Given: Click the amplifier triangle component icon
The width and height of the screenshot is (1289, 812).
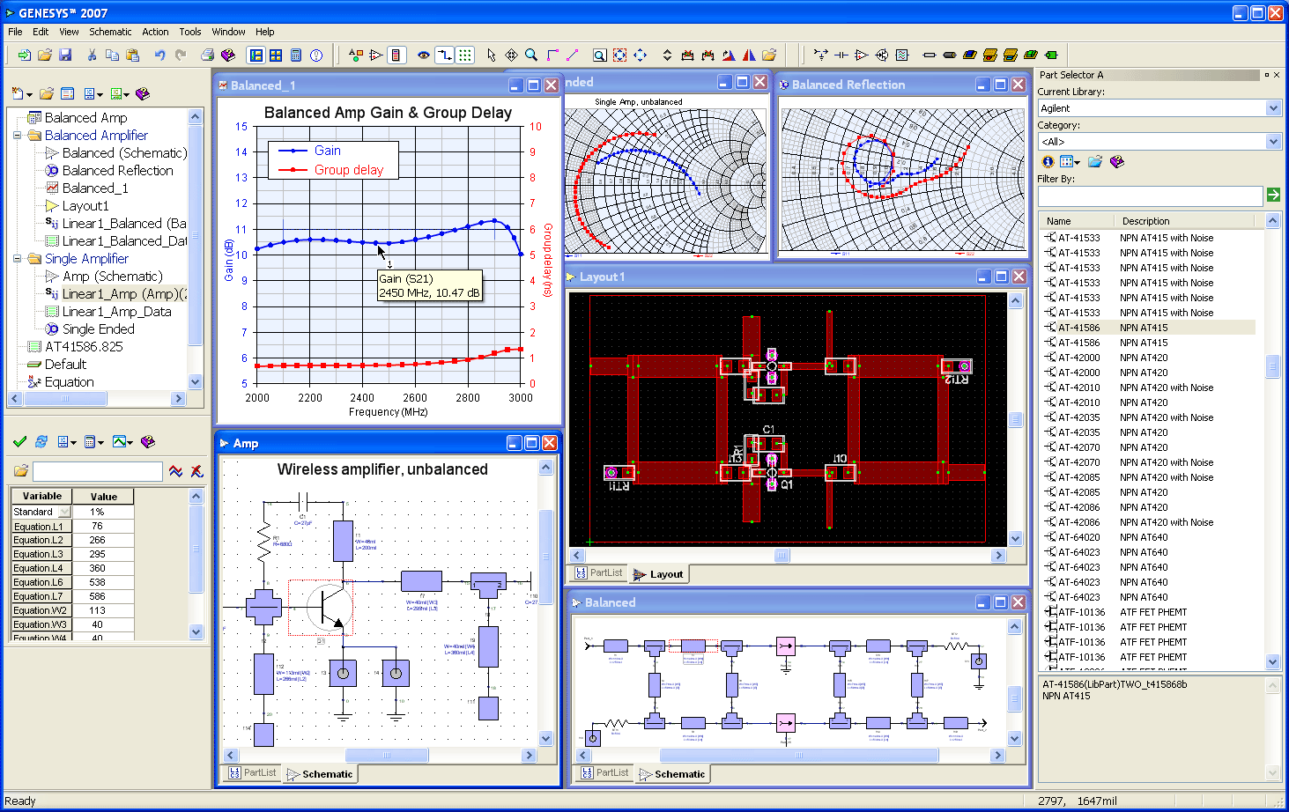Looking at the screenshot, I should 861,55.
